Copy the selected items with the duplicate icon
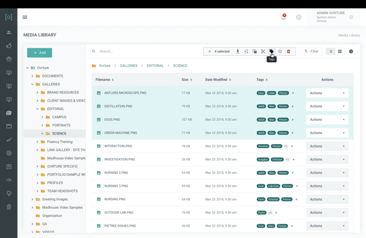 point(254,51)
